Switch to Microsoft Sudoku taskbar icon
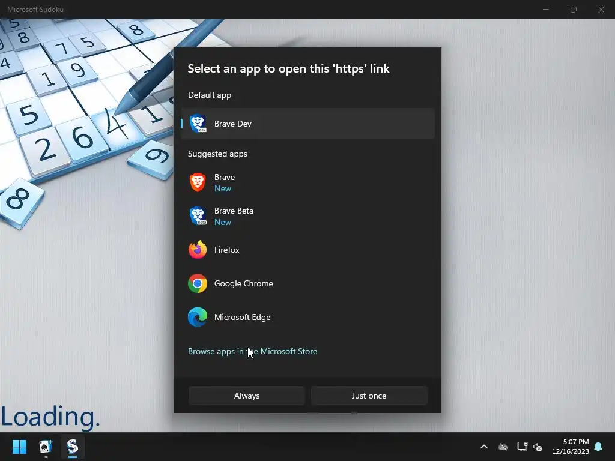This screenshot has height=461, width=615. (73, 447)
